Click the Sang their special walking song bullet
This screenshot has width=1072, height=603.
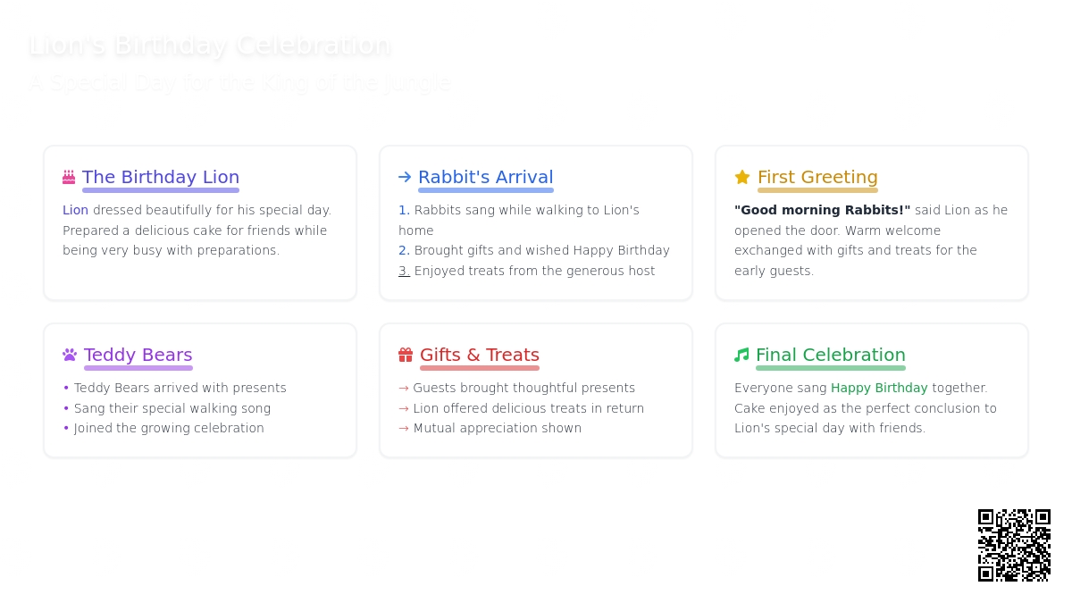[x=167, y=408]
